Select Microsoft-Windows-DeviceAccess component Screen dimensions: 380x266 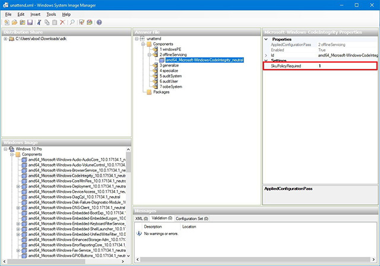click(77, 192)
